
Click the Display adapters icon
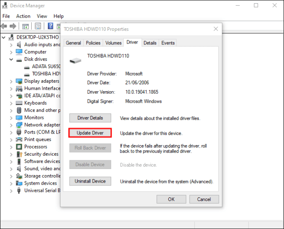coord(19,81)
